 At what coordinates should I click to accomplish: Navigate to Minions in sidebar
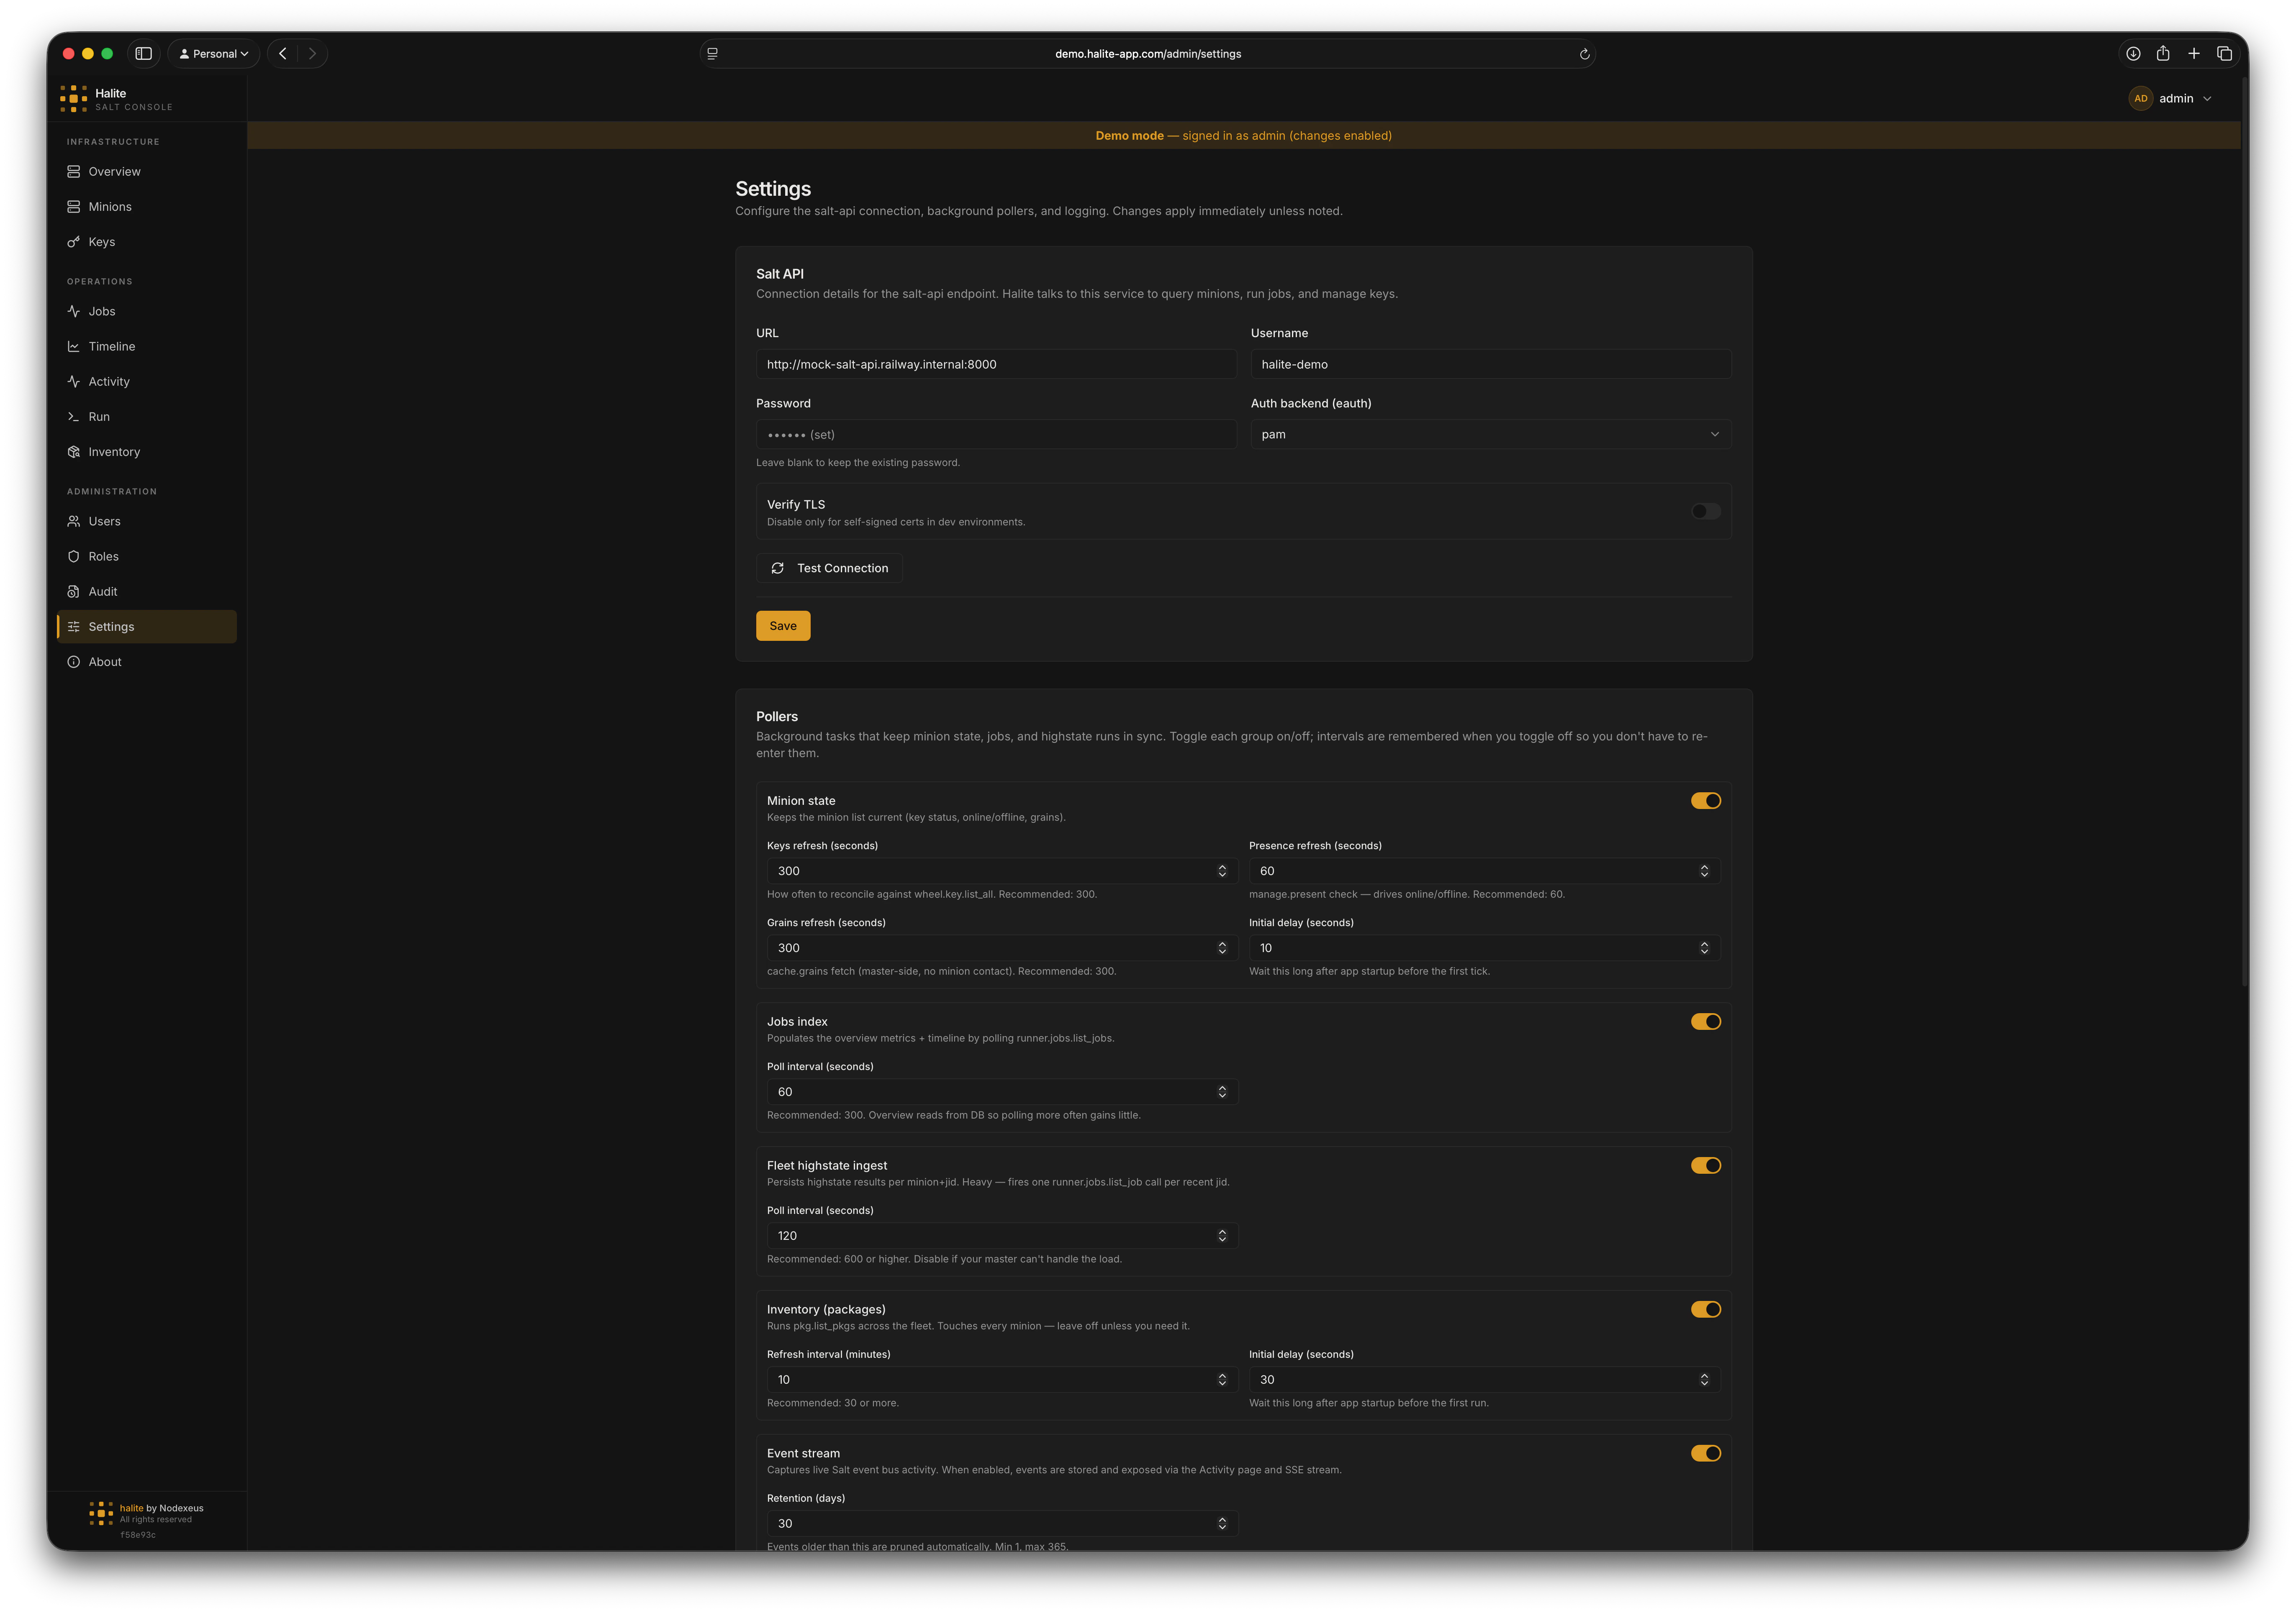pos(147,207)
